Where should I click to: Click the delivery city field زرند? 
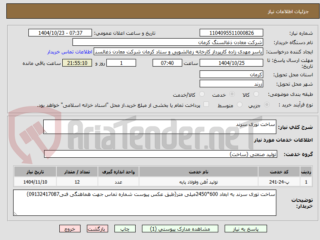click(231, 84)
